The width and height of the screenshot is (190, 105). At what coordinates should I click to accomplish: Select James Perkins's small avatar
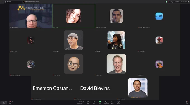(31, 64)
